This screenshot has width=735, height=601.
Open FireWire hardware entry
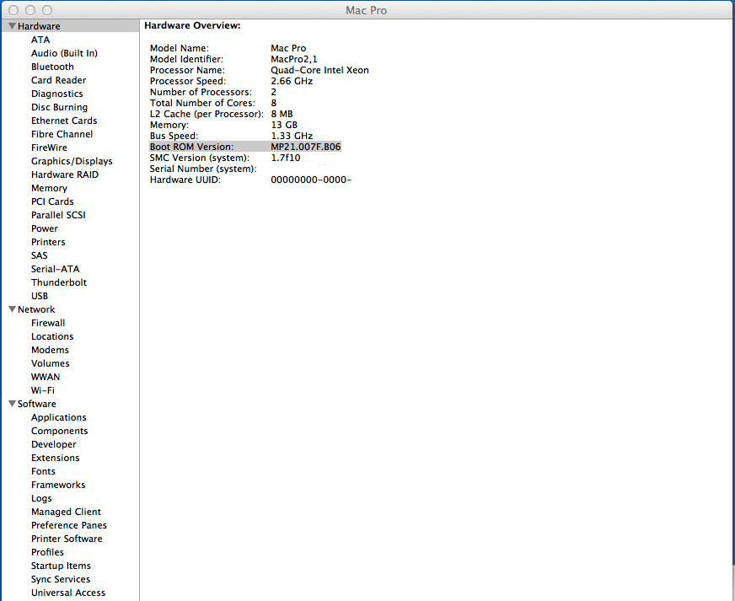(x=49, y=148)
